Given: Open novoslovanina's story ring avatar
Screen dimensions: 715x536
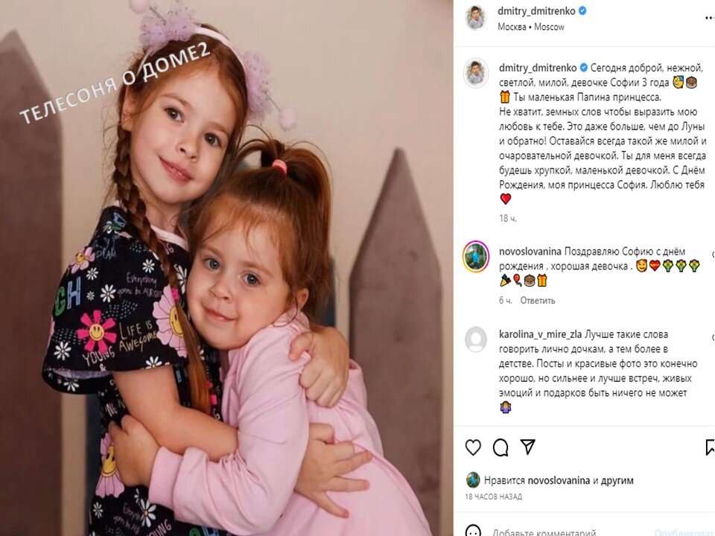Looking at the screenshot, I should (x=476, y=257).
